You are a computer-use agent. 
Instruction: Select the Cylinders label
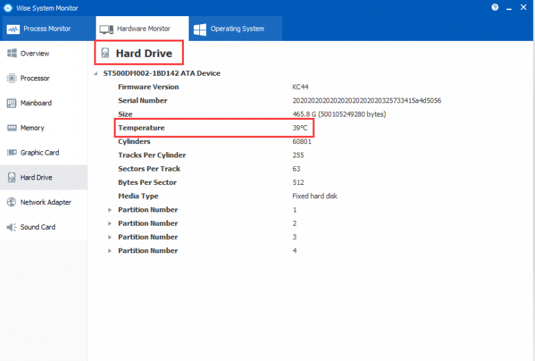pyautogui.click(x=134, y=141)
